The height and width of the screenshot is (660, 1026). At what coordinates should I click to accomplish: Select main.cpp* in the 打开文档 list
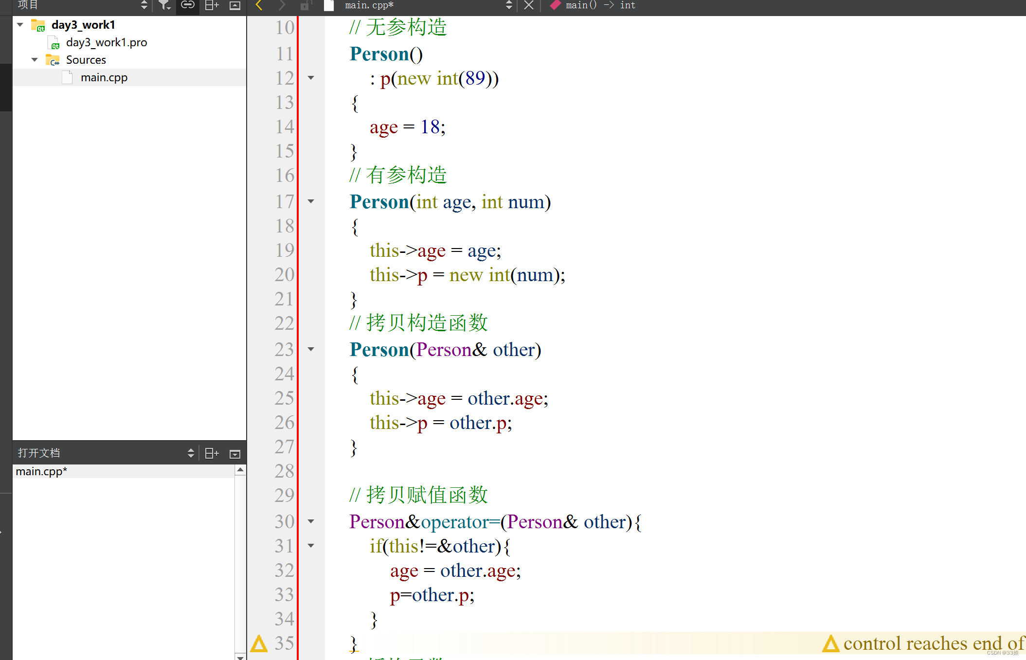pos(41,471)
